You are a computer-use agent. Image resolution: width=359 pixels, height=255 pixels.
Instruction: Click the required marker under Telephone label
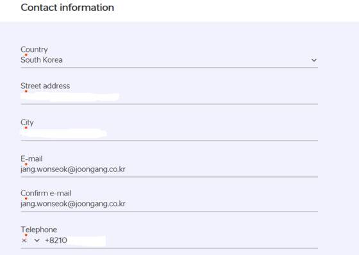(26, 235)
